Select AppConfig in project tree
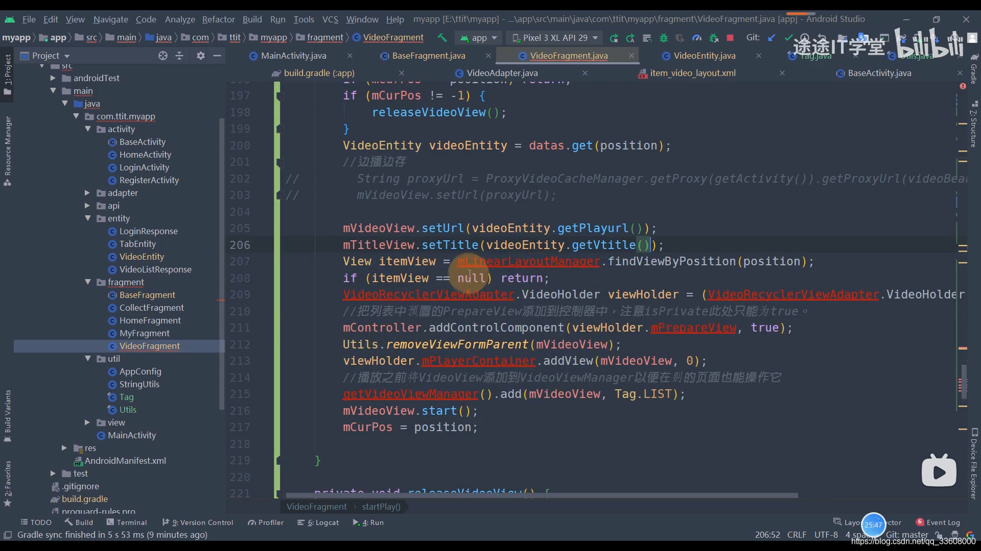 tap(139, 371)
